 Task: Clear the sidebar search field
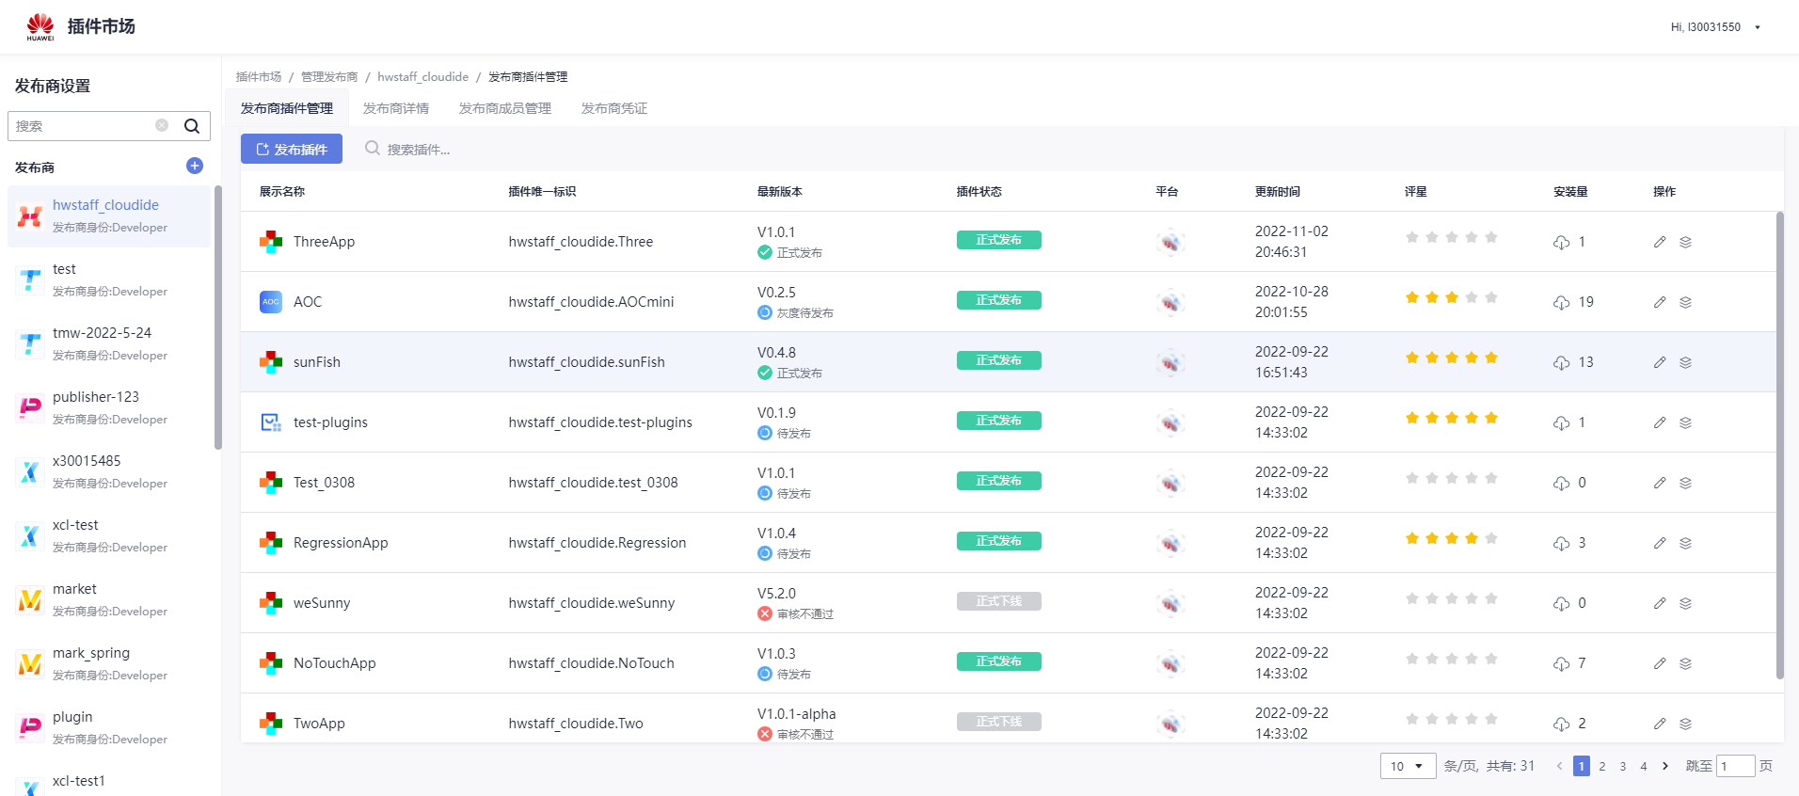(162, 125)
